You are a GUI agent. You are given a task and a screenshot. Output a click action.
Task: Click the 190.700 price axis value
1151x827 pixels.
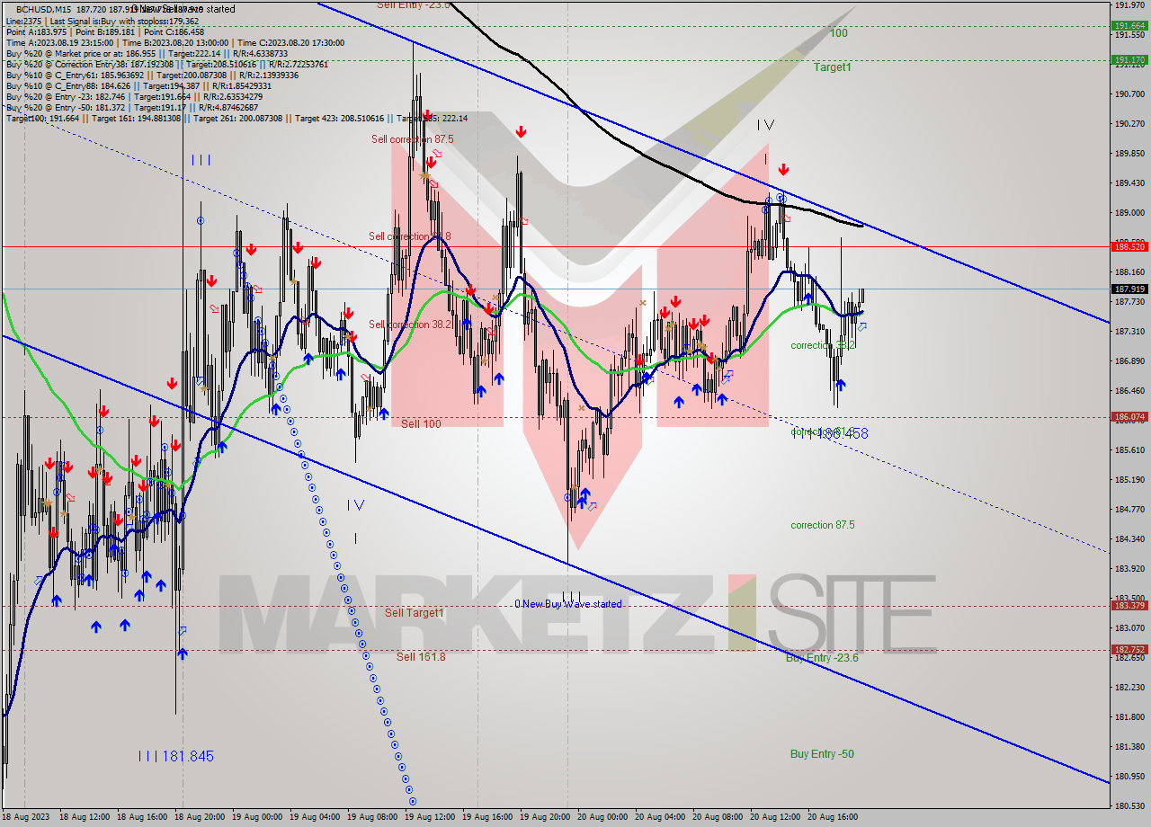1129,94
